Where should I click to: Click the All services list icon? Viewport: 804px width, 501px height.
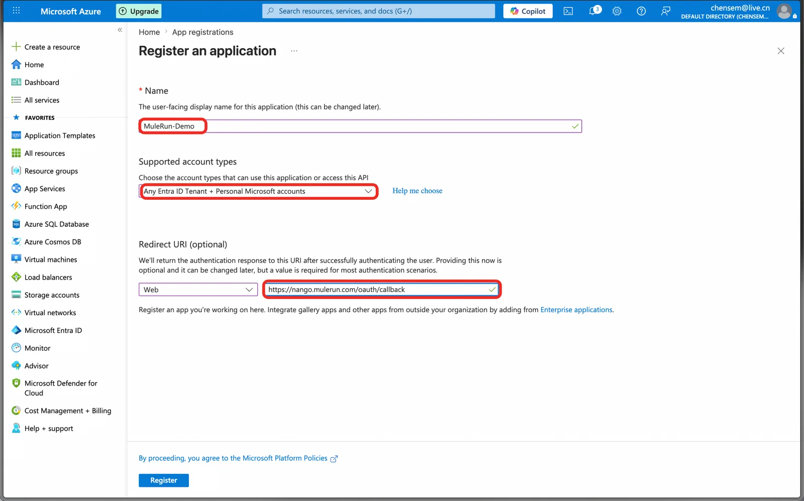tap(16, 100)
